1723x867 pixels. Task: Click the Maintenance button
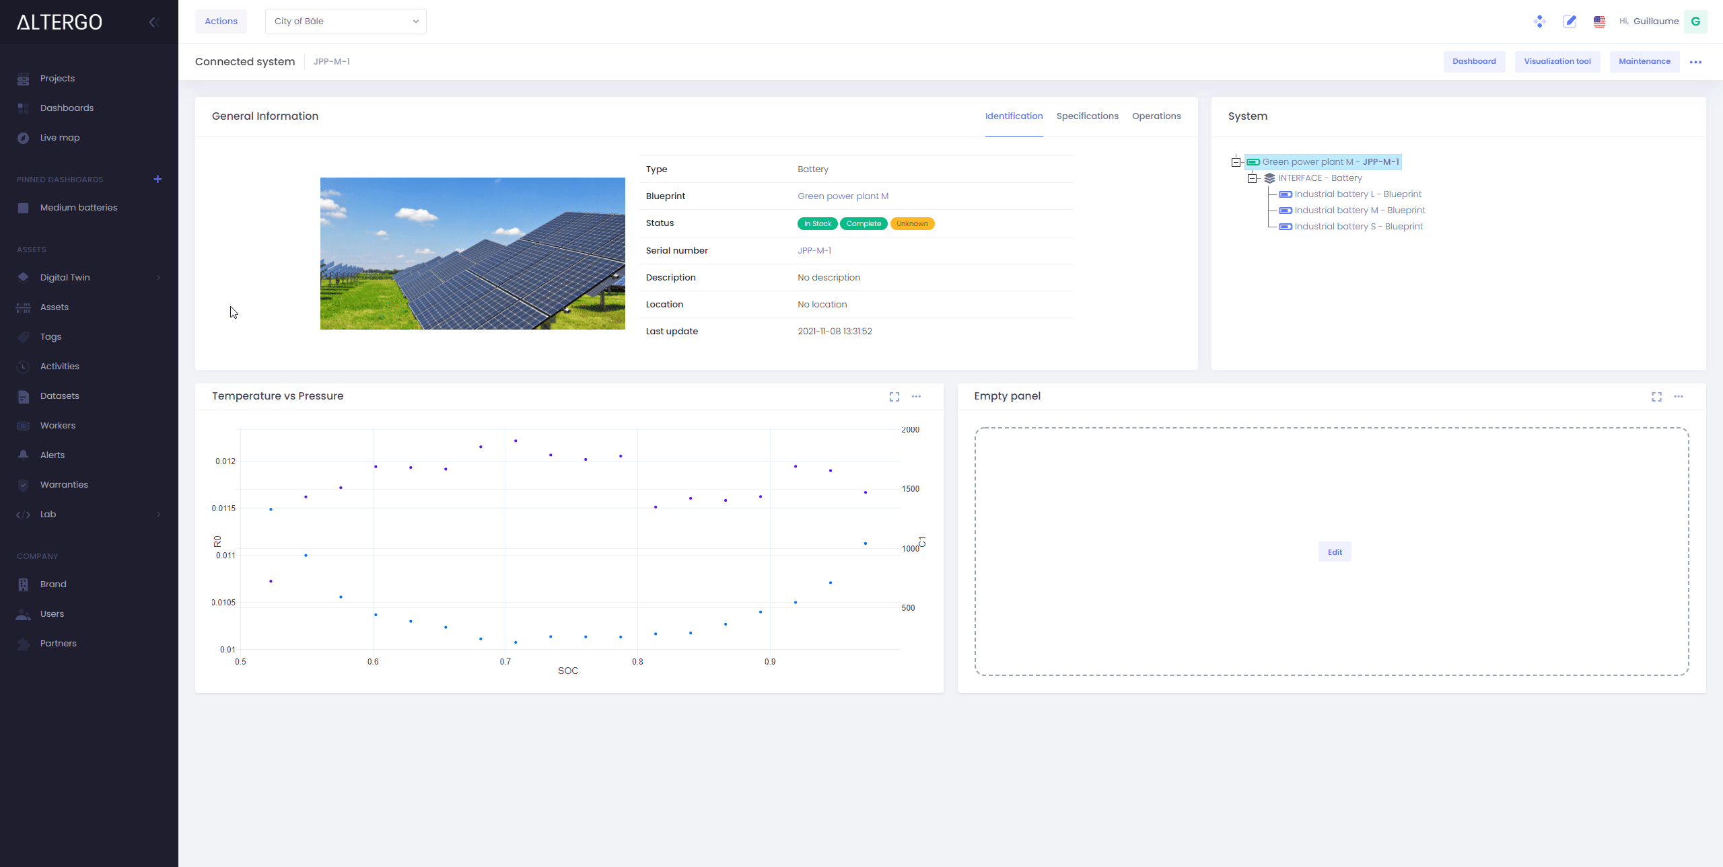click(1644, 61)
